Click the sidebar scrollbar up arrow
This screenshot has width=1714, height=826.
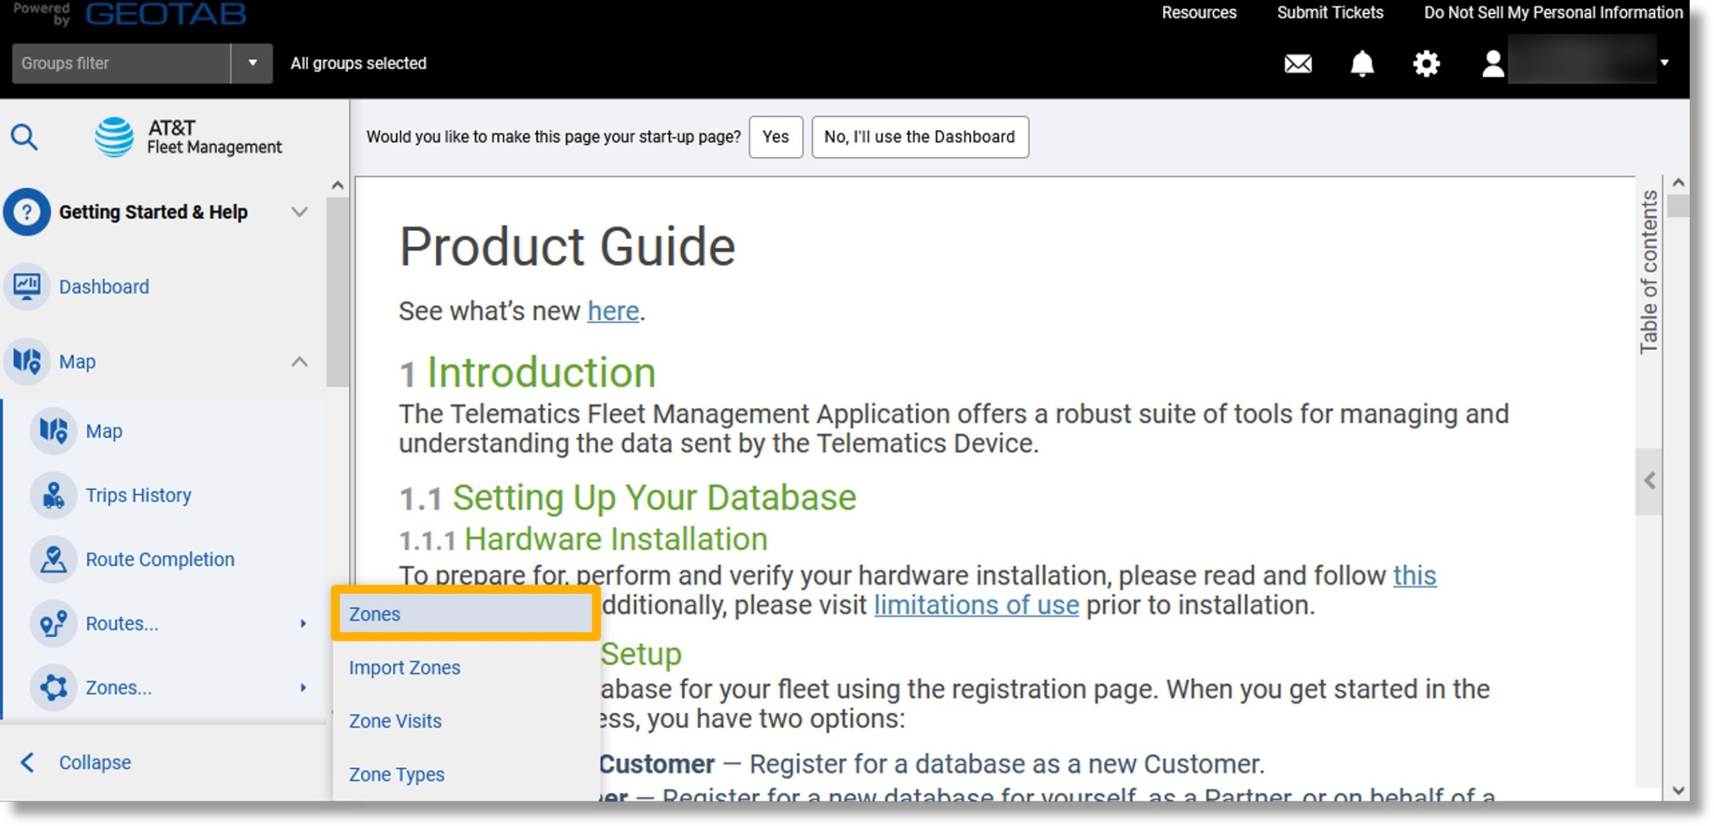click(x=337, y=185)
